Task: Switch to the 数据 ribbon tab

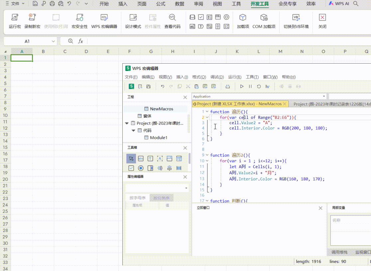Action: click(x=180, y=4)
